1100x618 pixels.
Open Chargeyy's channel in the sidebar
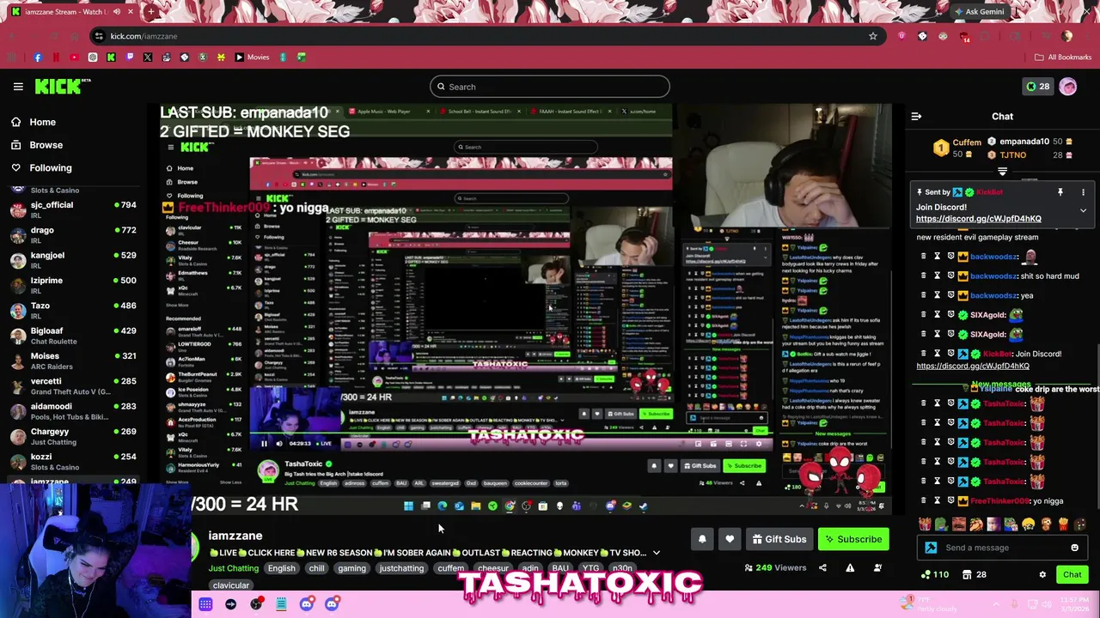(x=73, y=436)
